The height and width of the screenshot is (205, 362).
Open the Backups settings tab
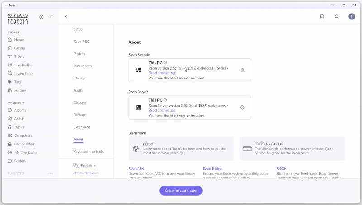[x=80, y=115]
